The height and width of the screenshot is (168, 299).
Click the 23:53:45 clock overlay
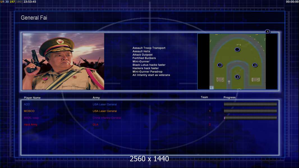click(x=30, y=2)
